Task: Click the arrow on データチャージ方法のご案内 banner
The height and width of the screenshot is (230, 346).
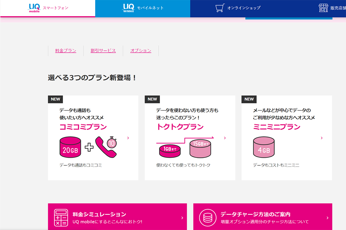Action: 328,218
